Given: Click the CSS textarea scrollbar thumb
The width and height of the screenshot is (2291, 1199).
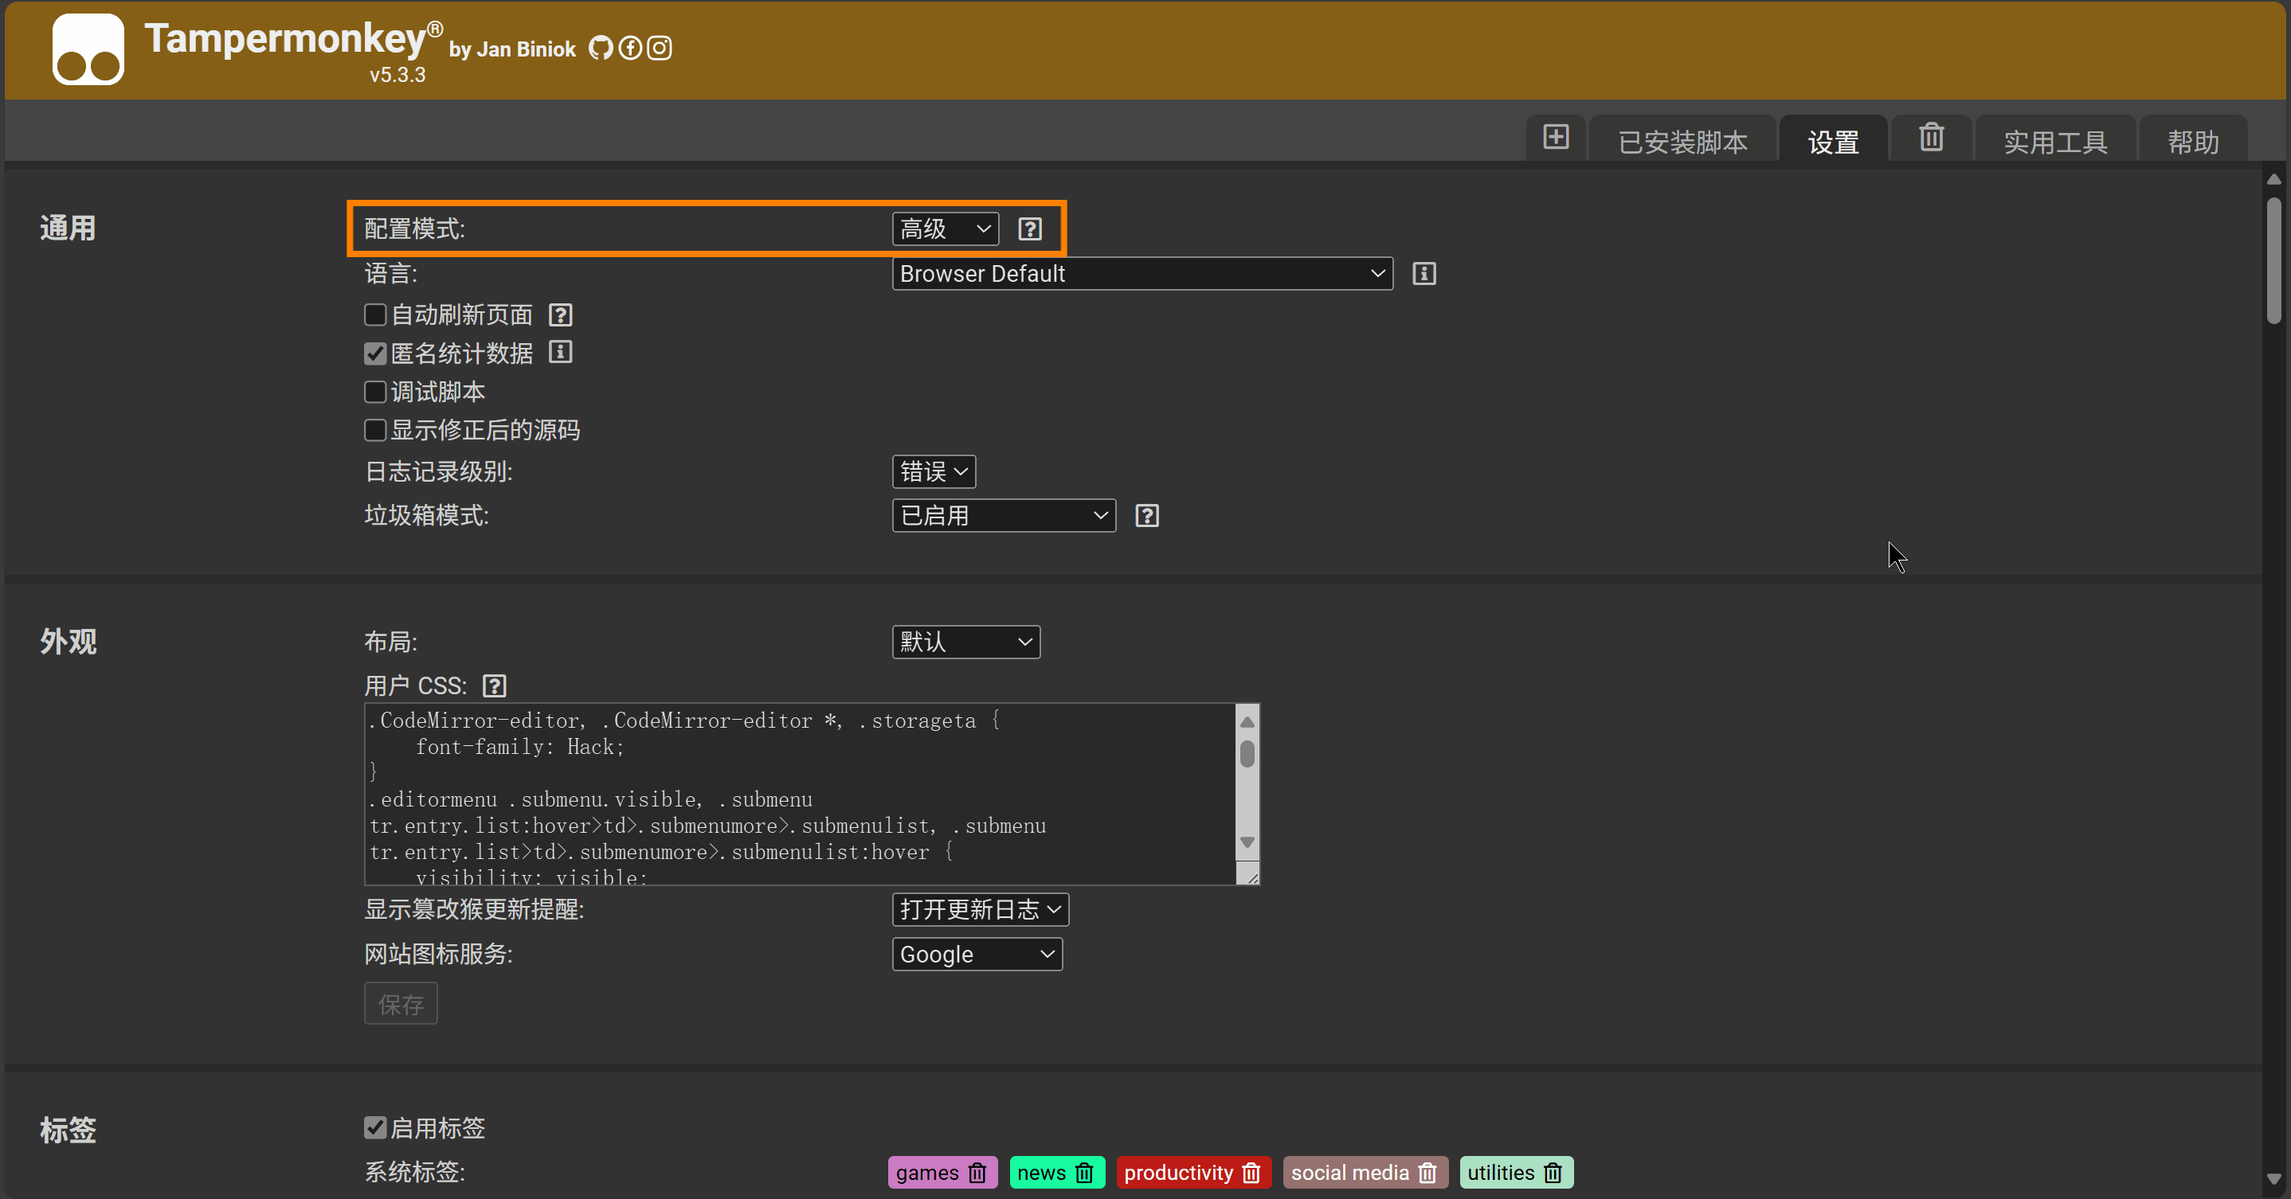Looking at the screenshot, I should click(x=1247, y=755).
